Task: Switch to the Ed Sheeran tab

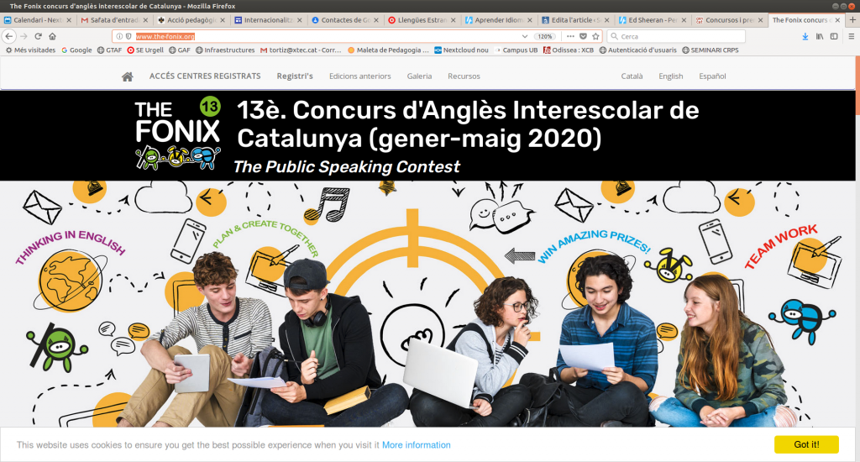Action: tap(652, 20)
